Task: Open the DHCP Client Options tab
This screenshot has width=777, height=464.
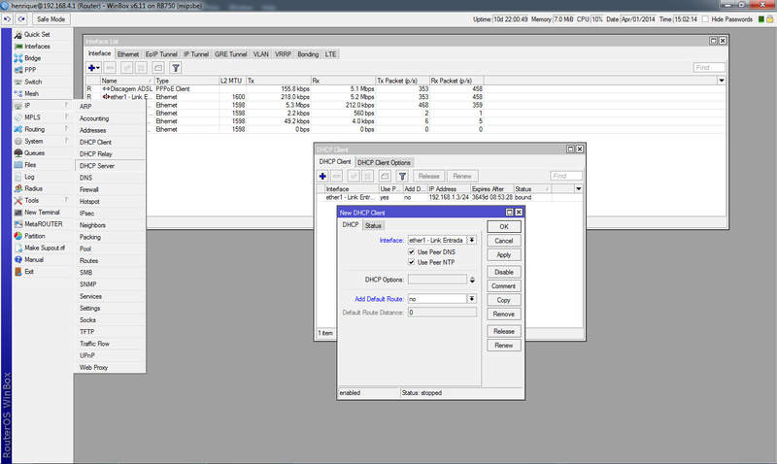Action: point(385,162)
